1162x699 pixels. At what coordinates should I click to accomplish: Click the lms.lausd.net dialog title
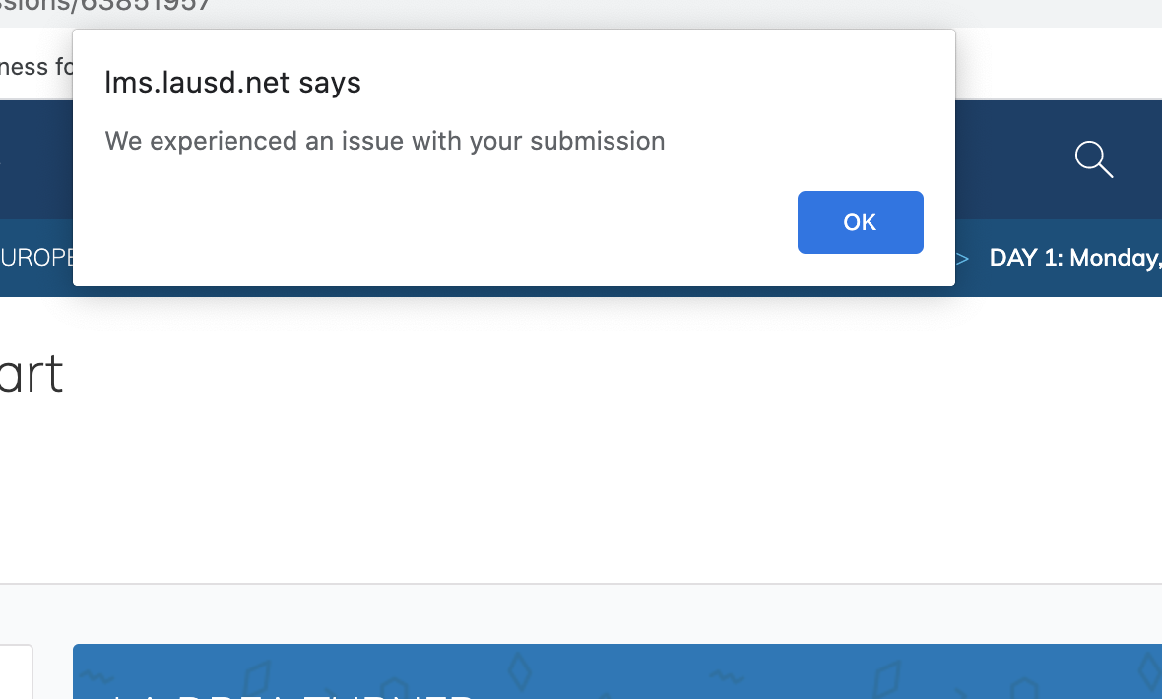(232, 82)
